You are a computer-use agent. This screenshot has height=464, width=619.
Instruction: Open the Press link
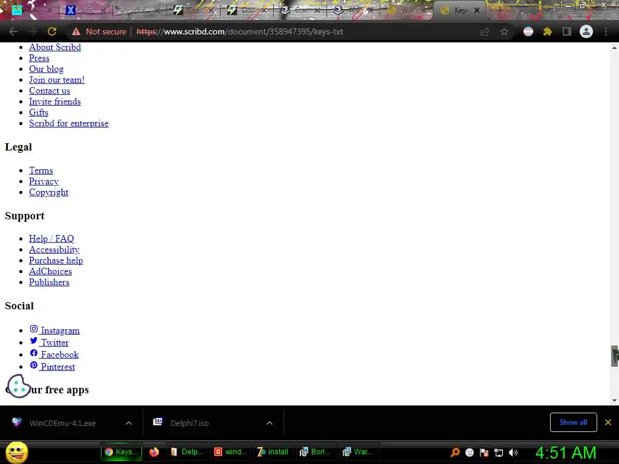pos(39,58)
